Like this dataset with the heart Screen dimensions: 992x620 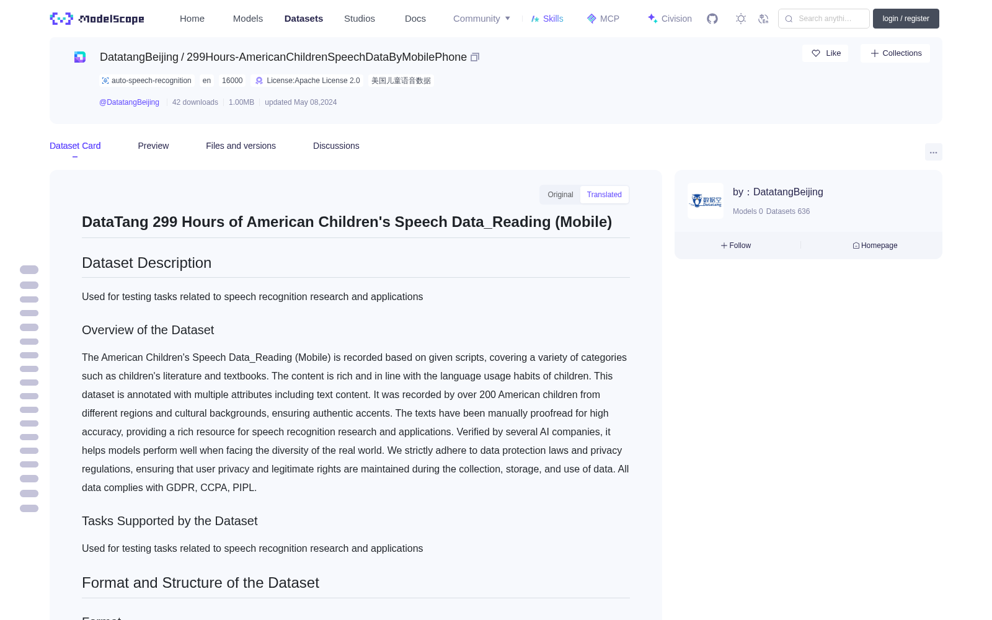tap(825, 53)
